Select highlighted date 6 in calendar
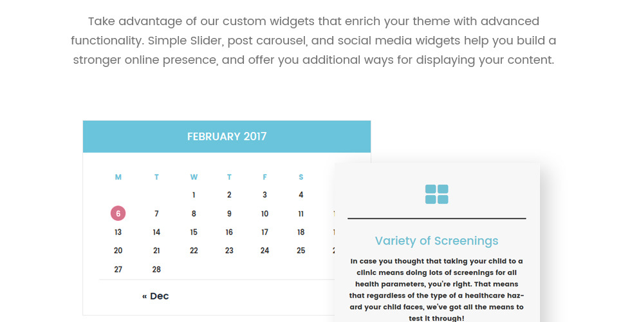 [x=118, y=214]
